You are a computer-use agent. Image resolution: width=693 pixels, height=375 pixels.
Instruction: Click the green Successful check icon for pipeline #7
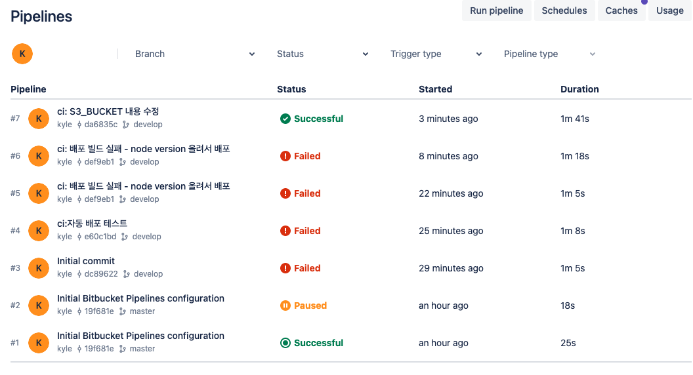(x=285, y=119)
